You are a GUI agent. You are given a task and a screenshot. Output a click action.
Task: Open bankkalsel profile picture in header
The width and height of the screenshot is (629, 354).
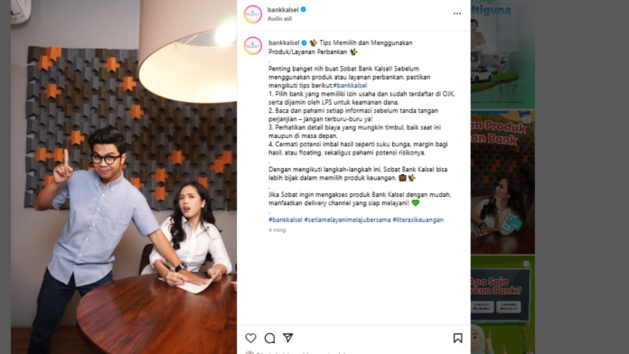pyautogui.click(x=253, y=14)
